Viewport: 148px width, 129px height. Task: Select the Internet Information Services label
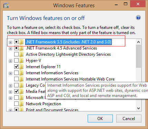[x=52, y=73]
